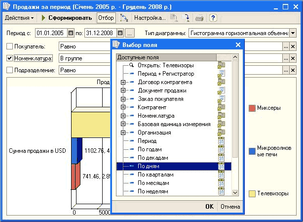Select the По годам field
Screen dimensions: 303x222
point(150,149)
